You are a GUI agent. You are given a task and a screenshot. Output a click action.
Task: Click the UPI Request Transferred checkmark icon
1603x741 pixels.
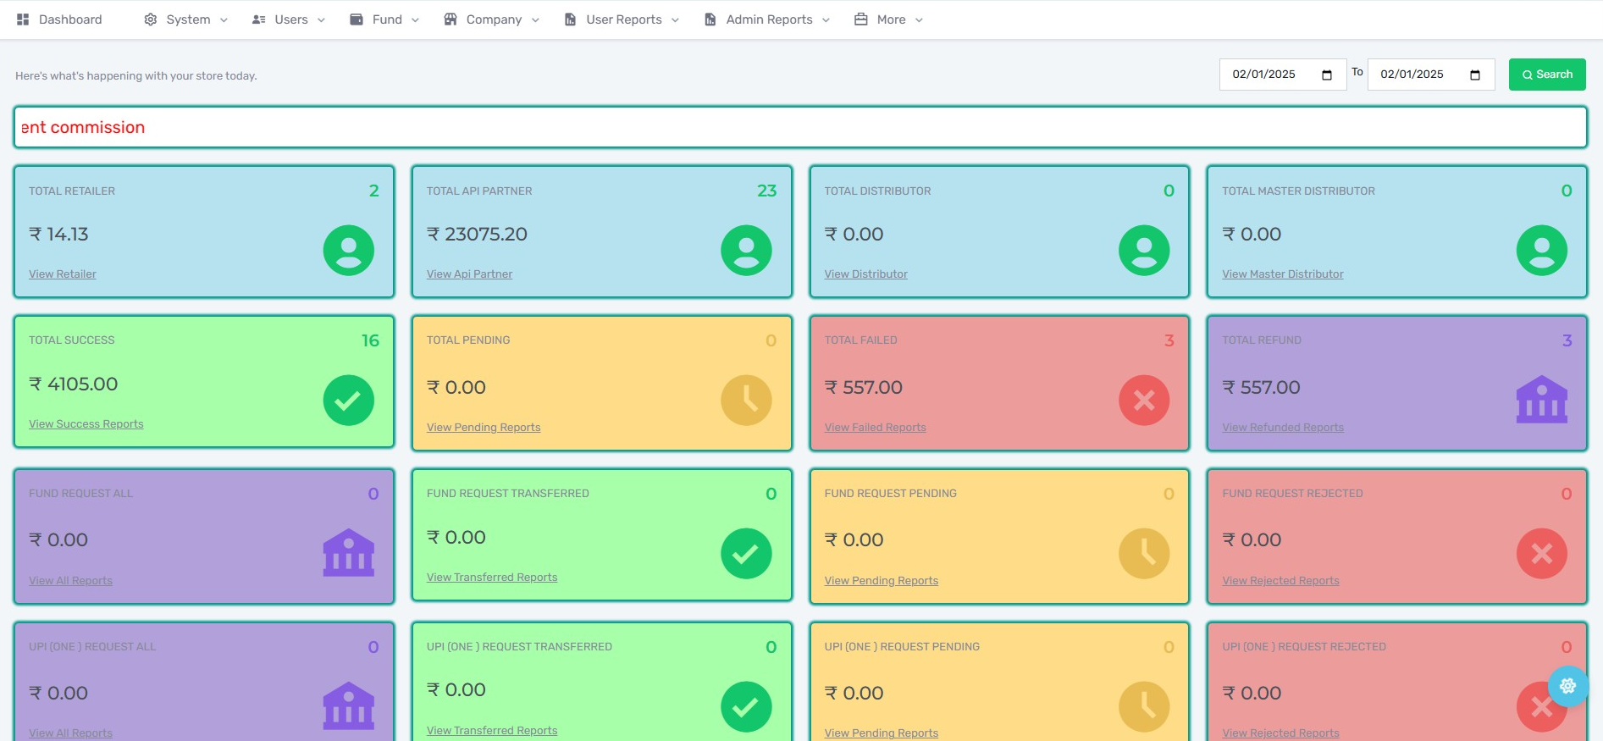[x=746, y=706]
